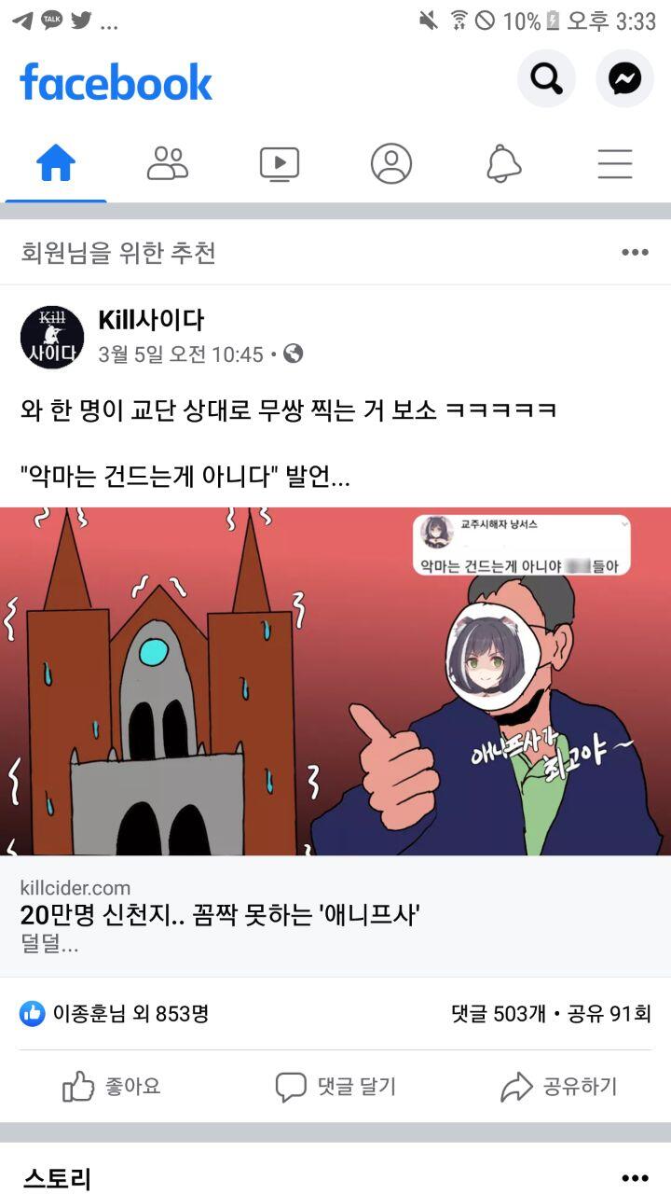Switch to the Watch video tab

pos(280,164)
